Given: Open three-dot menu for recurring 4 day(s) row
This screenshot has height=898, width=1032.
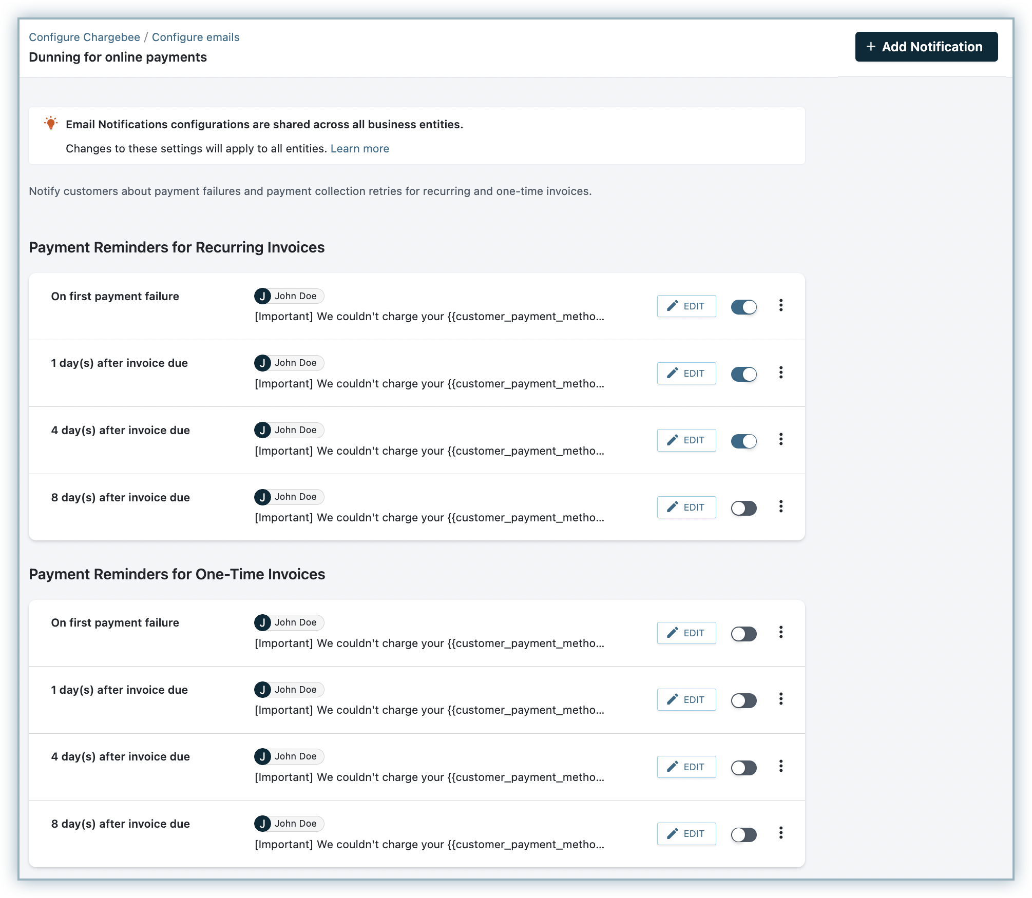Looking at the screenshot, I should point(781,440).
